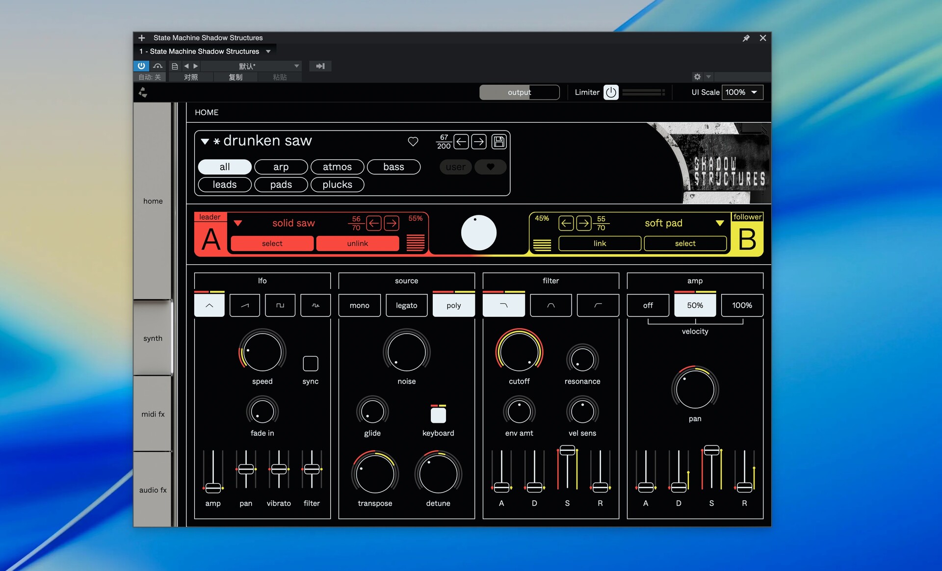Viewport: 942px width, 571px height.
Task: Click the red select button in layer A
Action: point(272,243)
